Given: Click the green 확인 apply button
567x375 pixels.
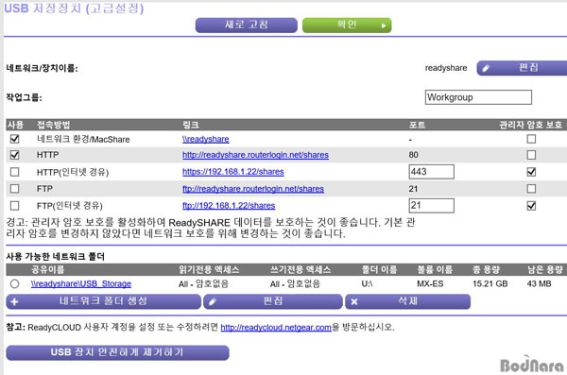Looking at the screenshot, I should 347,25.
